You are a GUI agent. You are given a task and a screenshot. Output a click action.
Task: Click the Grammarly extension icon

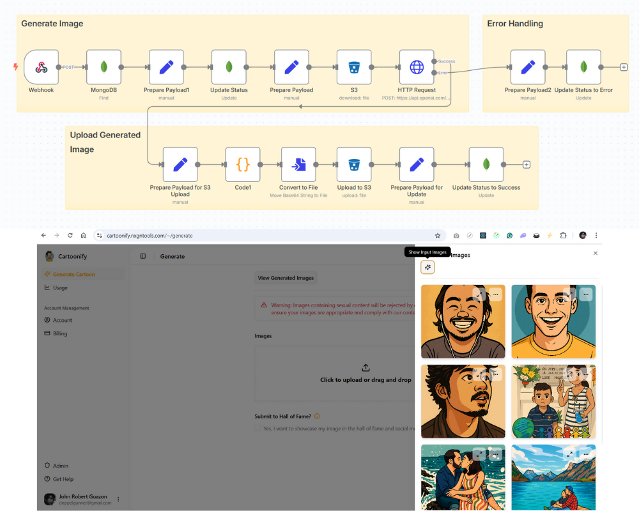click(509, 235)
